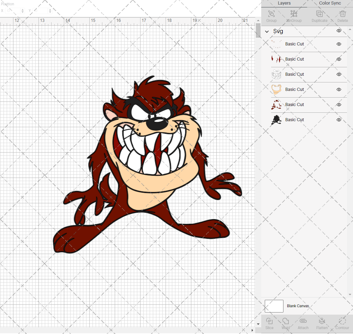Click the Position X input field
The width and height of the screenshot is (353, 334).
click(13, 11)
